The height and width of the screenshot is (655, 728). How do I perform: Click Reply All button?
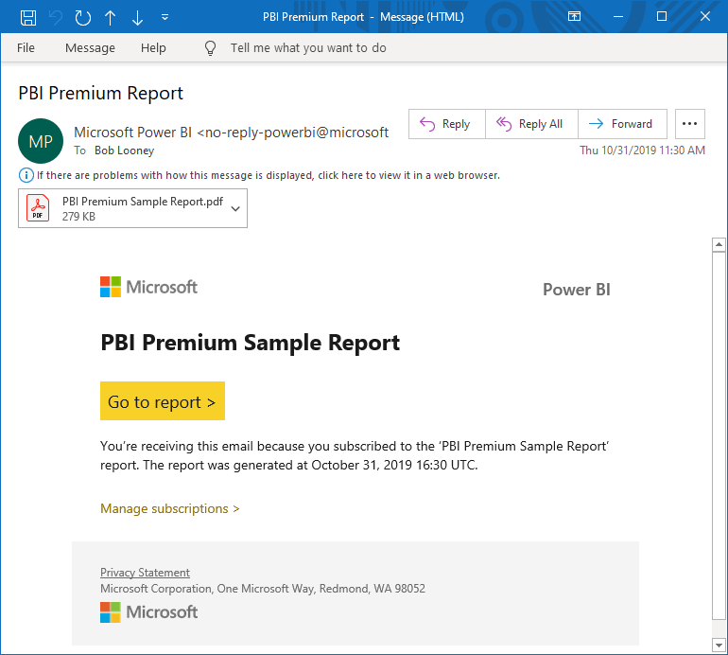pos(530,124)
